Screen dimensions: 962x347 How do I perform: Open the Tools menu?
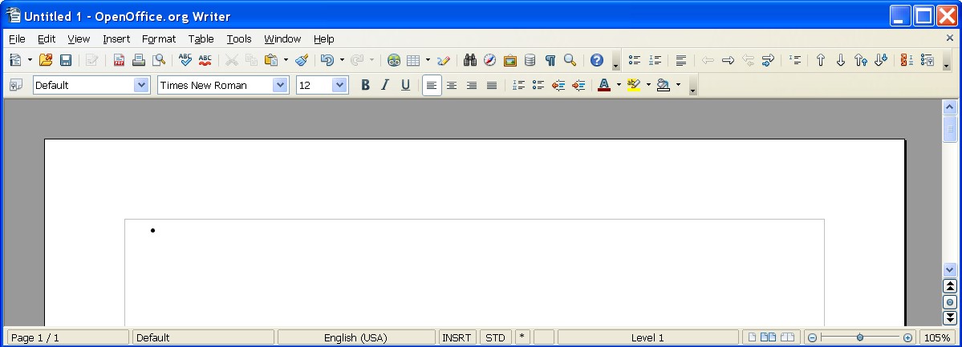pos(238,38)
